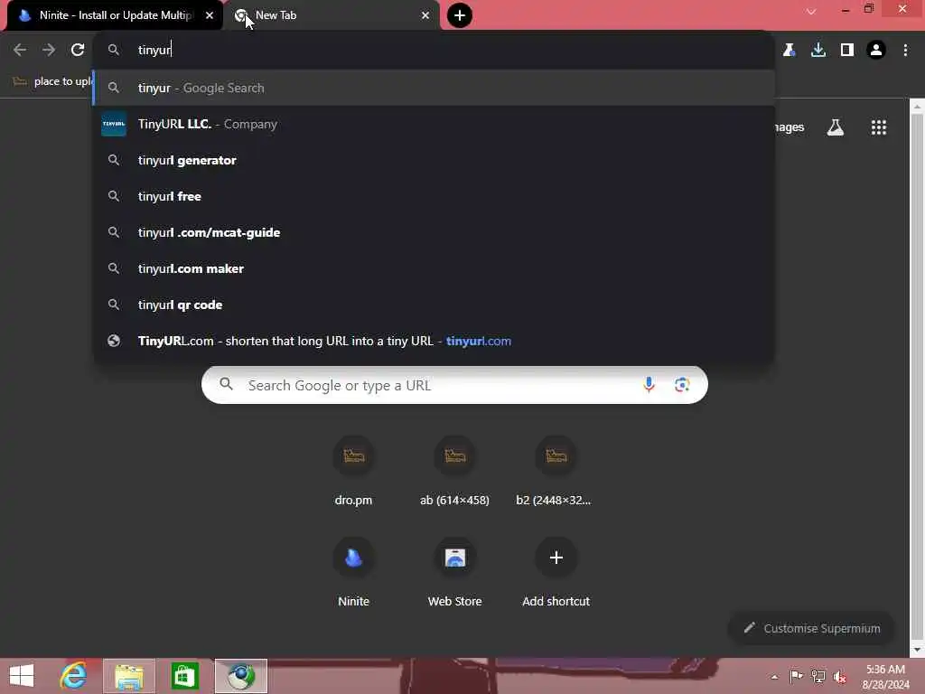Toggle the side panel icon

pyautogui.click(x=847, y=51)
